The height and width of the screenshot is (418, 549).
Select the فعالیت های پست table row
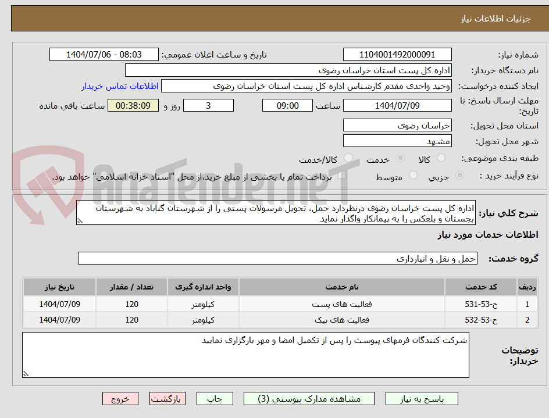point(273,303)
